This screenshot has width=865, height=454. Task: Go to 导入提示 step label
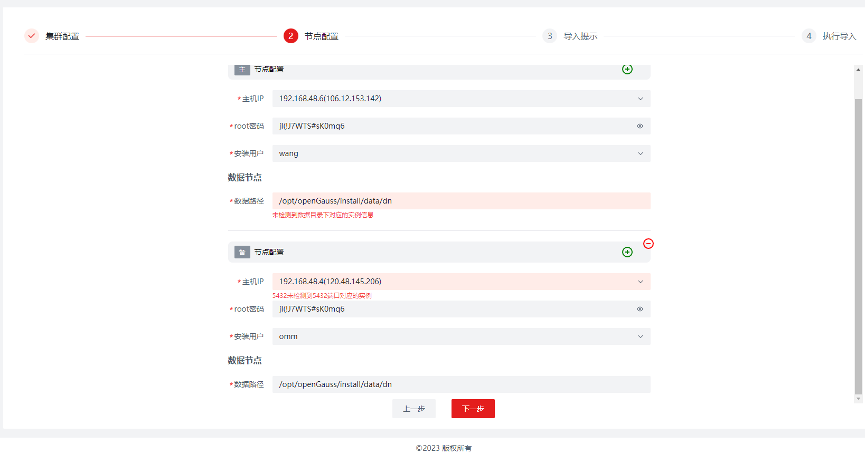(x=580, y=36)
